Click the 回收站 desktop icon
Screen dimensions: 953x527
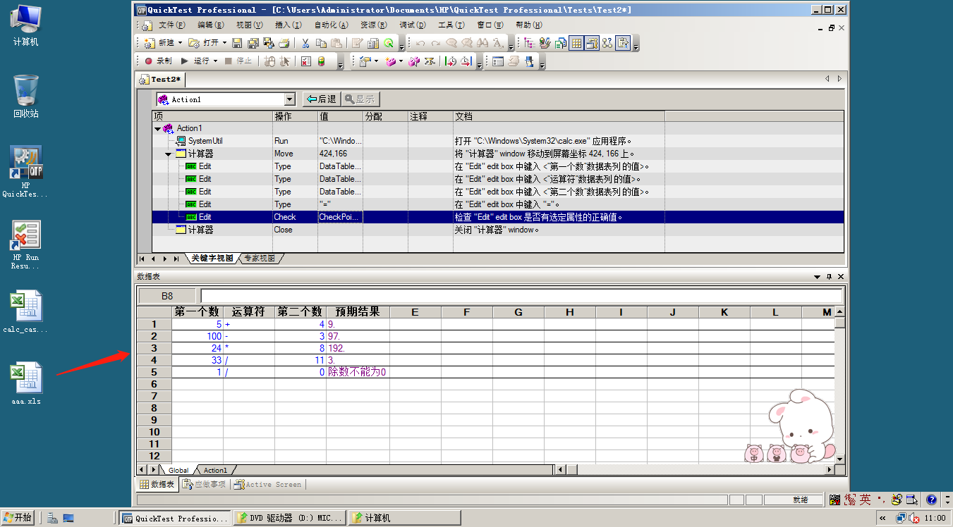(26, 97)
